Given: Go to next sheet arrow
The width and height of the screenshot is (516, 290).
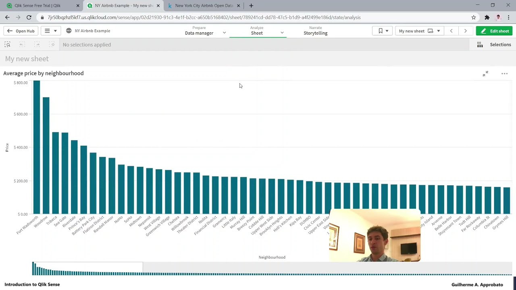Looking at the screenshot, I should click(x=465, y=31).
